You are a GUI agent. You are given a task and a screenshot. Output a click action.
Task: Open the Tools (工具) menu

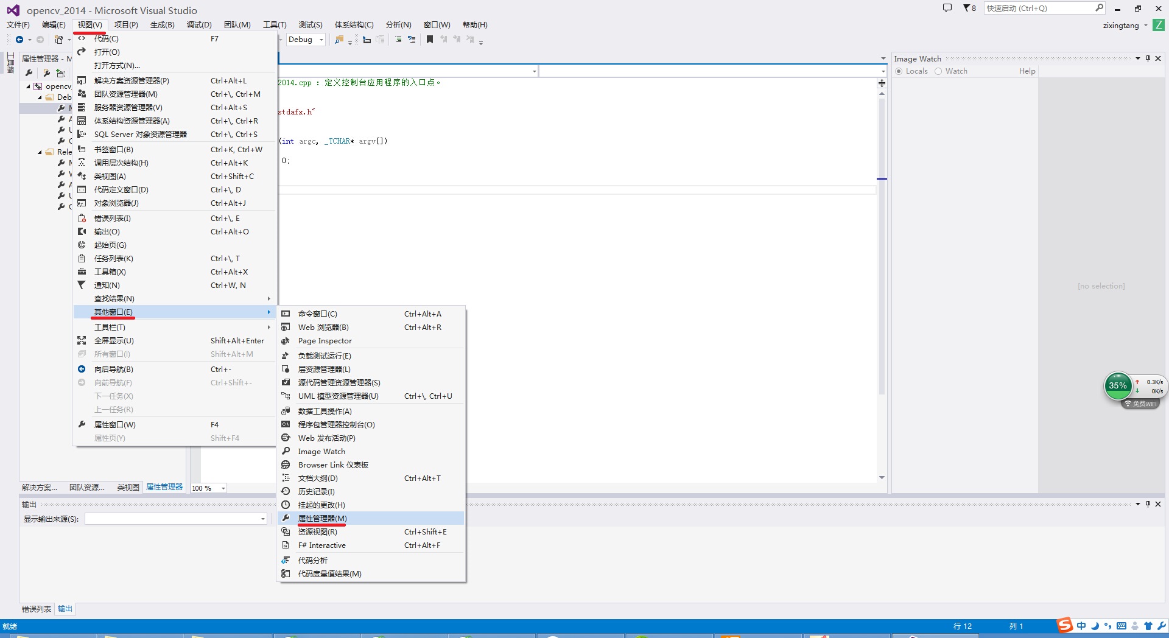click(x=275, y=25)
